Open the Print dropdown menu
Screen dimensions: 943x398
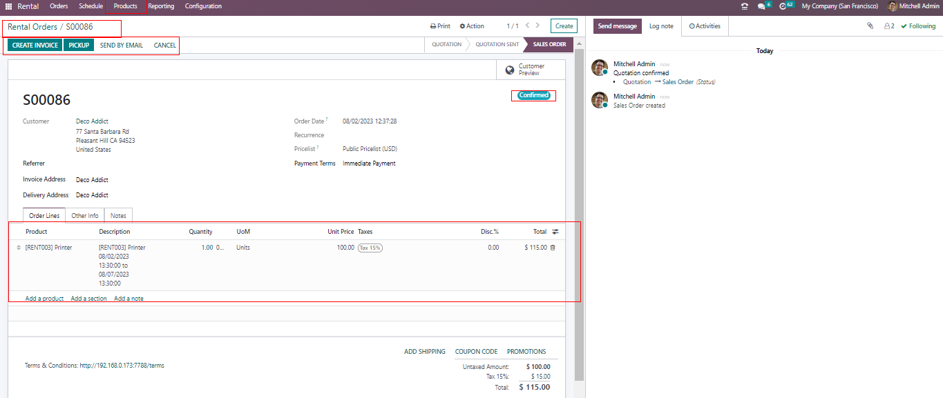click(x=440, y=26)
